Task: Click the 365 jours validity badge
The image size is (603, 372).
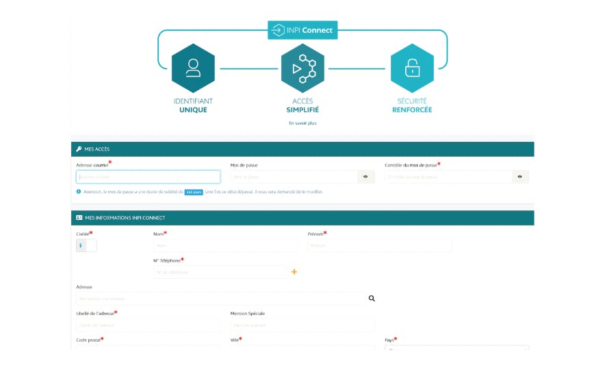Action: (x=194, y=192)
